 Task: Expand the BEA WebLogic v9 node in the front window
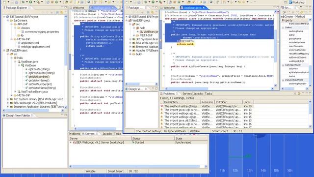click(130, 43)
